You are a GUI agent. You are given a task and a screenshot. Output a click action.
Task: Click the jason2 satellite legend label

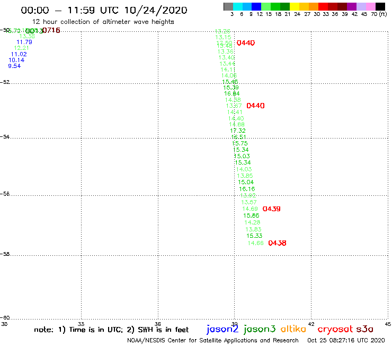pos(222,329)
